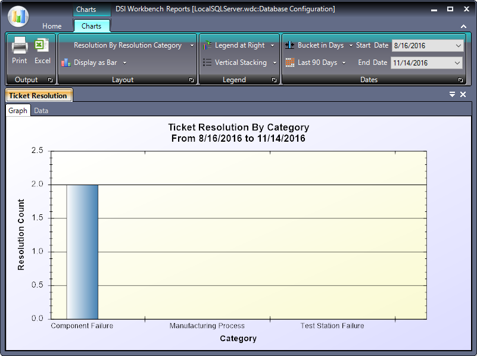Click the Display as Bar chart icon
This screenshot has height=356, width=477.
(x=66, y=63)
